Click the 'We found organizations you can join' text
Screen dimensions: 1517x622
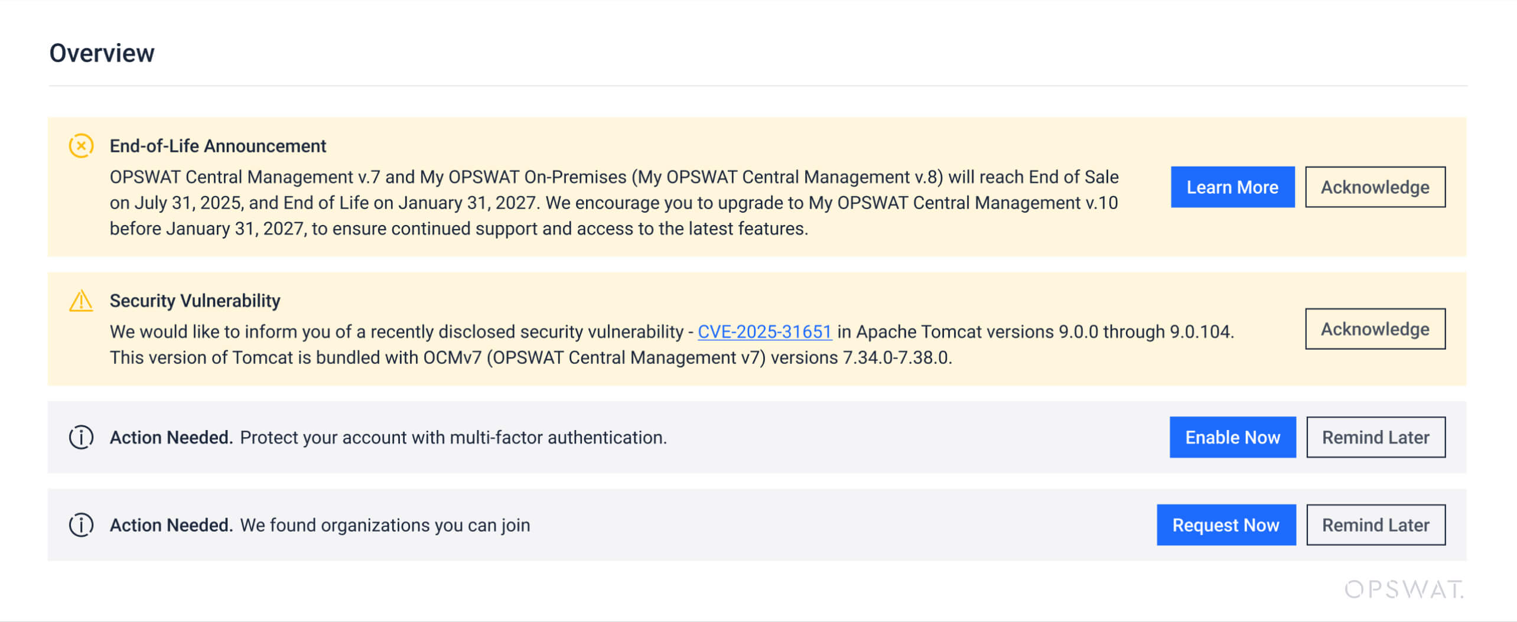(385, 525)
